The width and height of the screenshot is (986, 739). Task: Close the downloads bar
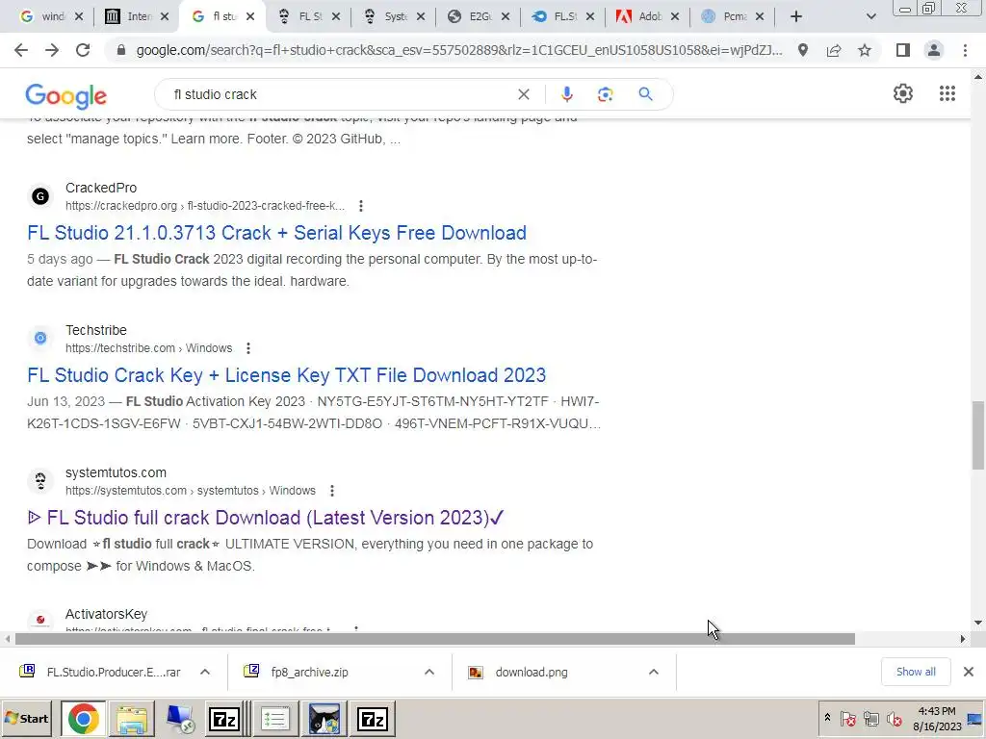tap(969, 672)
